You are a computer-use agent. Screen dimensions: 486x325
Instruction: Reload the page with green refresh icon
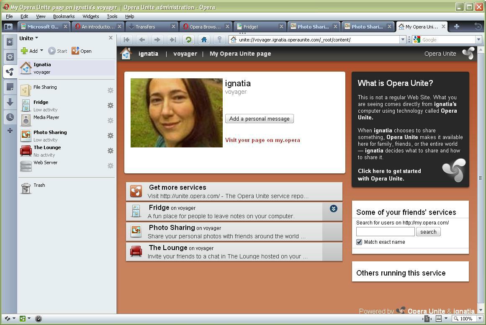(188, 40)
